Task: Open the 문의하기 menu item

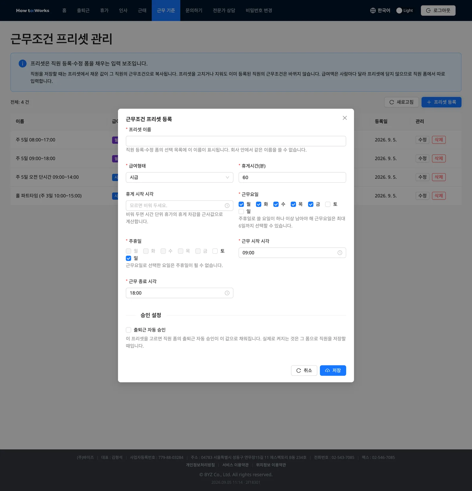Action: [194, 11]
